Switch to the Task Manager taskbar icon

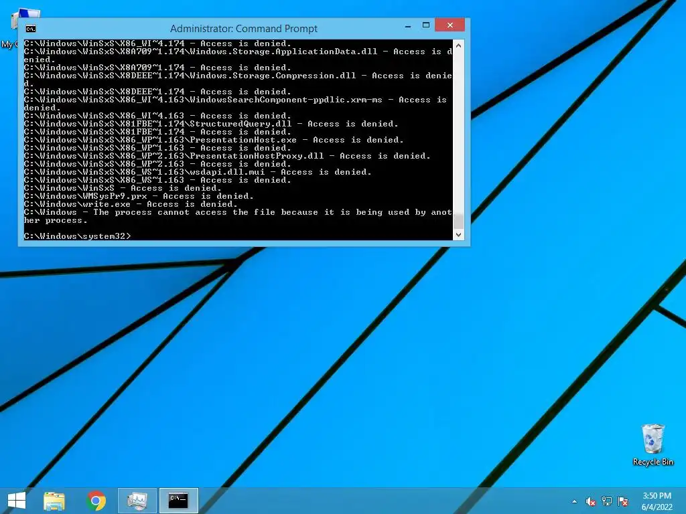[x=137, y=501]
